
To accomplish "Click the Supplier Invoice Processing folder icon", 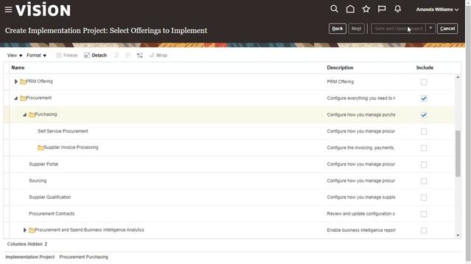I will tap(40, 147).
